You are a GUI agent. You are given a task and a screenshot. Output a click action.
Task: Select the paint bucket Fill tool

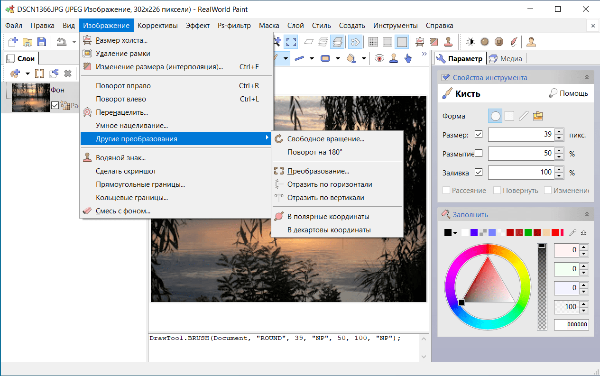(351, 58)
